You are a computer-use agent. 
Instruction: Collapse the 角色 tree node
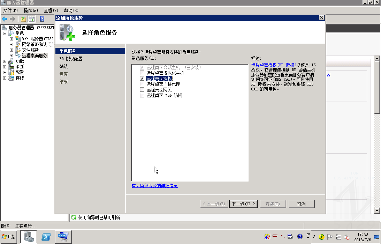click(x=5, y=33)
